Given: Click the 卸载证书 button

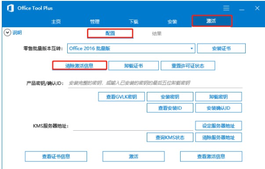Looking at the screenshot, I should tap(134, 66).
